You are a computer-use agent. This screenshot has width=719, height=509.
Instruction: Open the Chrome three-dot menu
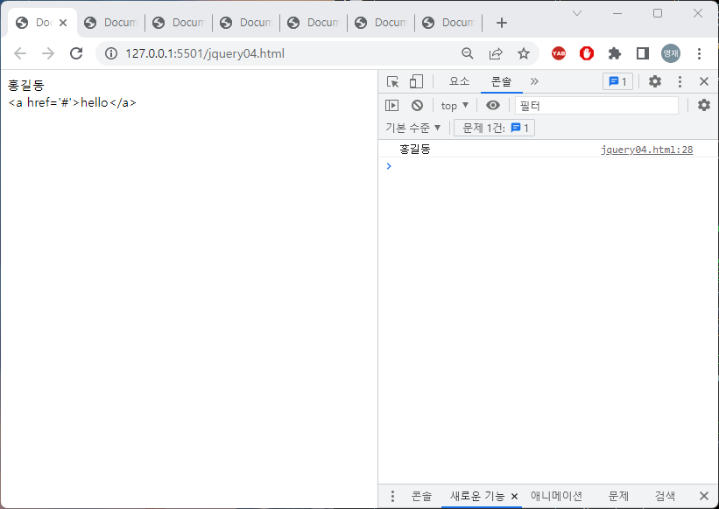[699, 53]
